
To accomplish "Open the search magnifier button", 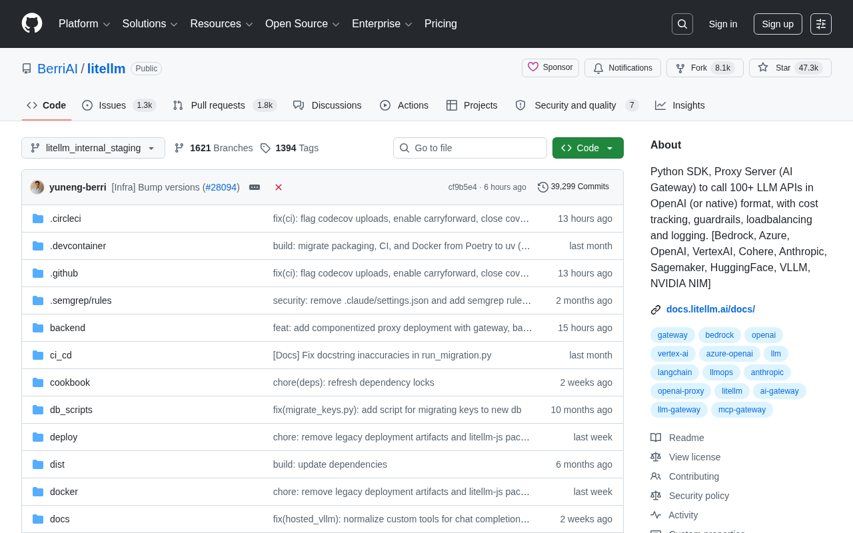I will tap(682, 24).
